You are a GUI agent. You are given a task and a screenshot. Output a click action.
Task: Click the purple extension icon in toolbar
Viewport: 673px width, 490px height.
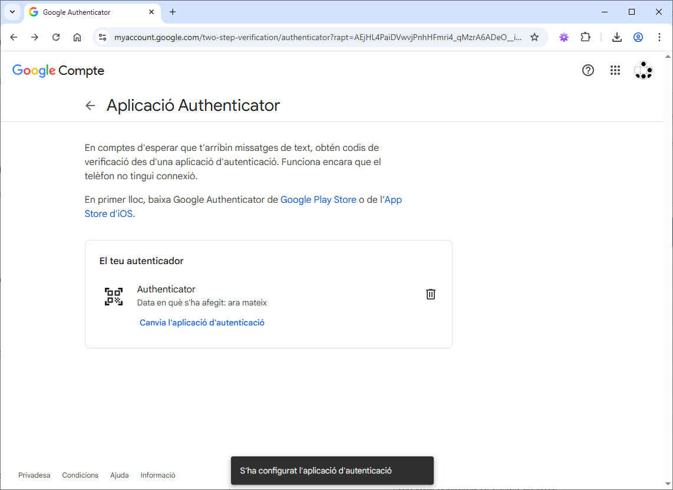[564, 37]
